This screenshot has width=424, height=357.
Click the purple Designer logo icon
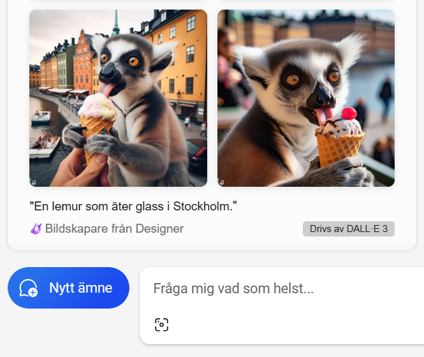tap(36, 229)
